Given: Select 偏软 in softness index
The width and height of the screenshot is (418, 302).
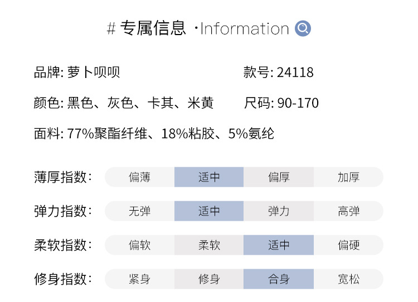Looking at the screenshot, I should [x=140, y=245].
